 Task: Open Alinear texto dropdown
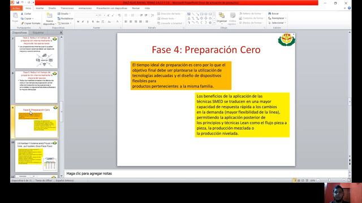pos(167,19)
